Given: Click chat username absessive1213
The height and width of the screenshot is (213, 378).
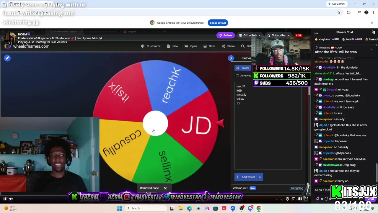Looking at the screenshot, I should [x=324, y=73].
